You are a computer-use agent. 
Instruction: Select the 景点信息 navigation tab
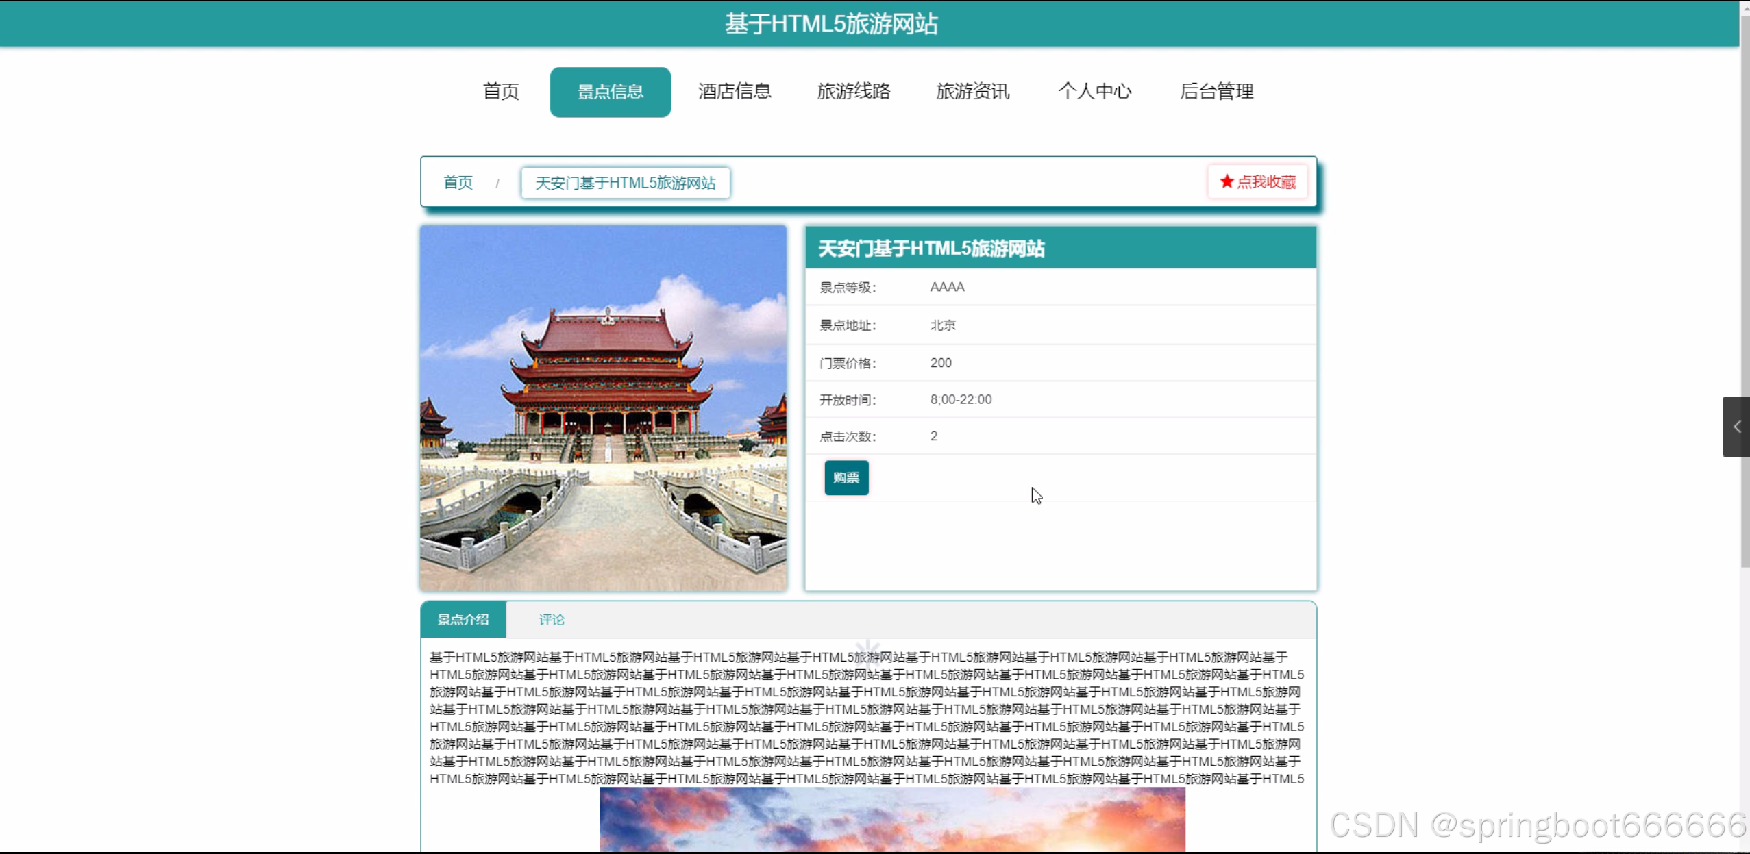(x=610, y=92)
